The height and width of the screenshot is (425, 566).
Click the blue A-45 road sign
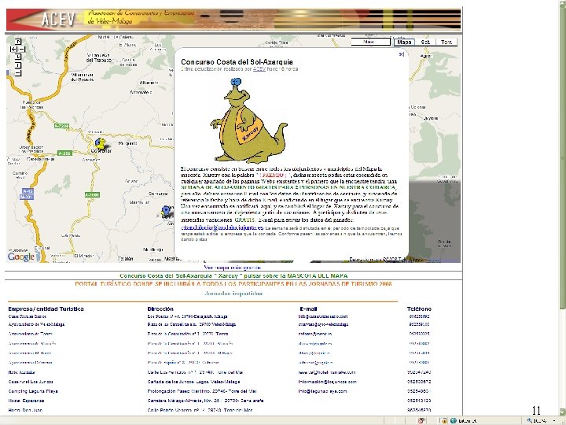pos(28,190)
